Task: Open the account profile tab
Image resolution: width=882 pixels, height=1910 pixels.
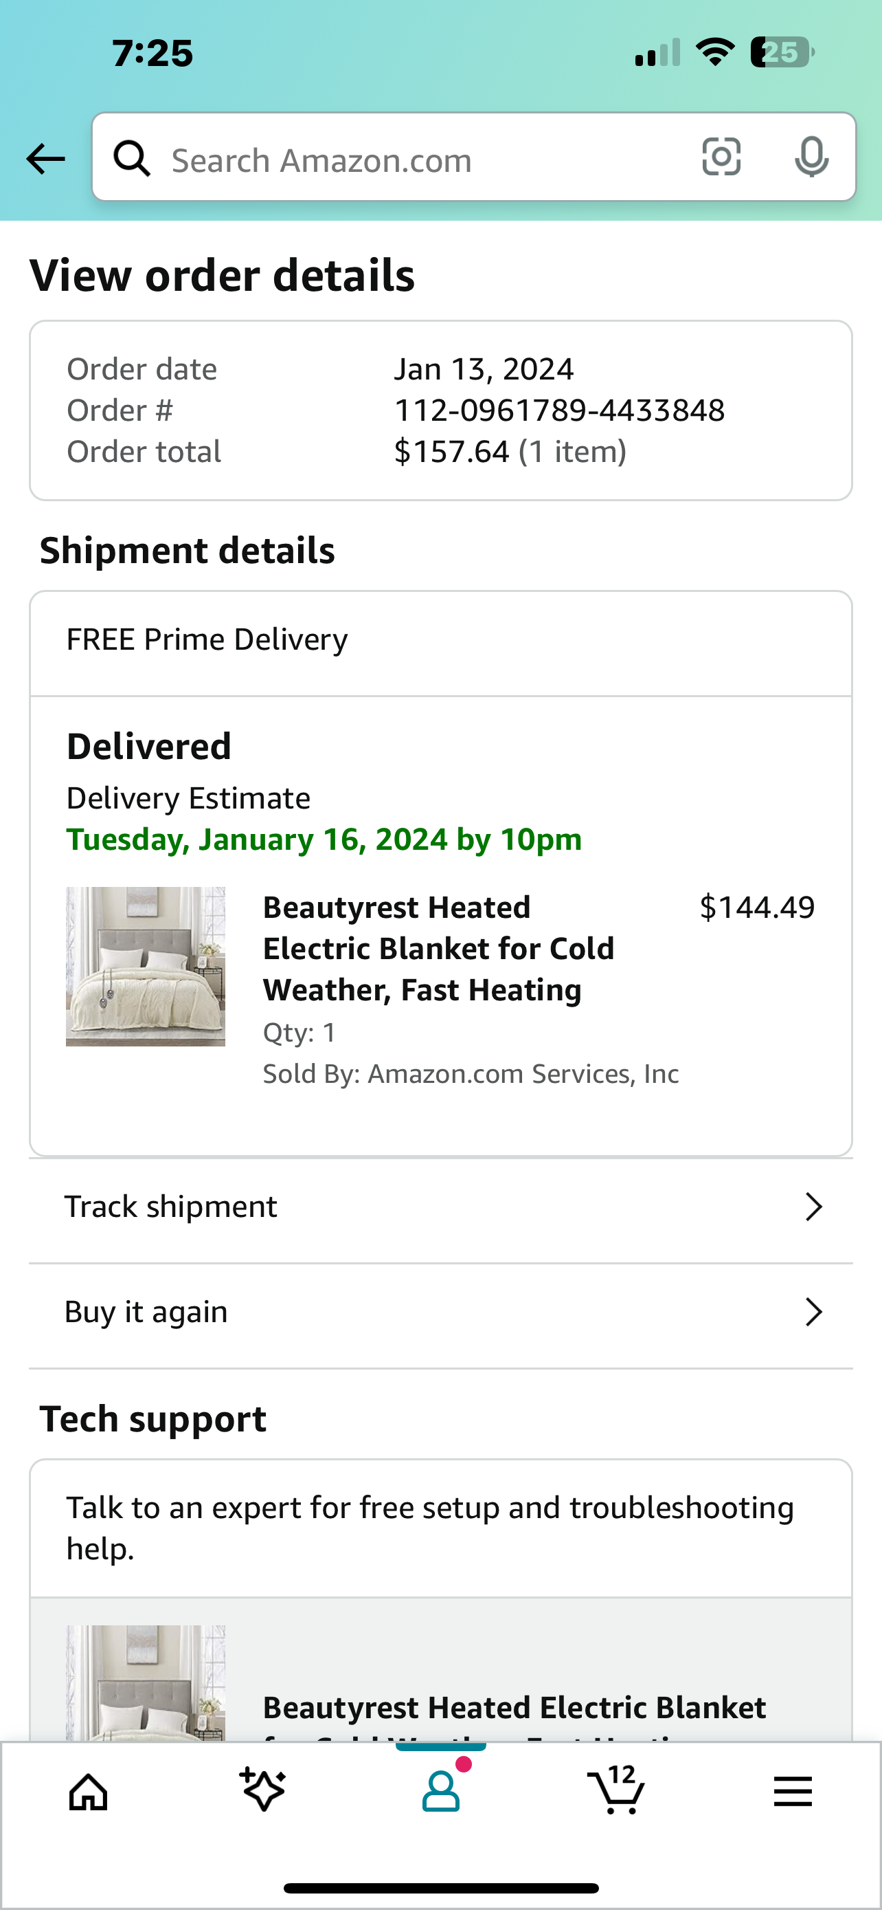Action: pyautogui.click(x=442, y=1790)
